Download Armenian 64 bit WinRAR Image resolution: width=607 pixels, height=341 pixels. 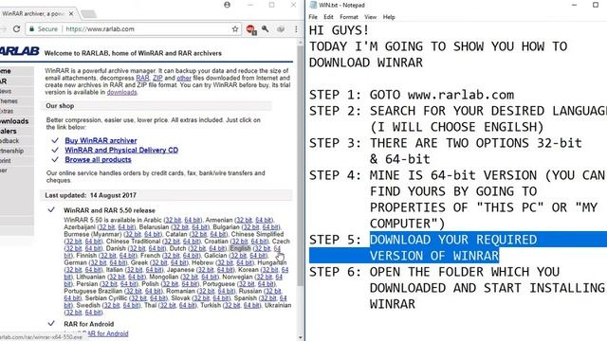264,220
